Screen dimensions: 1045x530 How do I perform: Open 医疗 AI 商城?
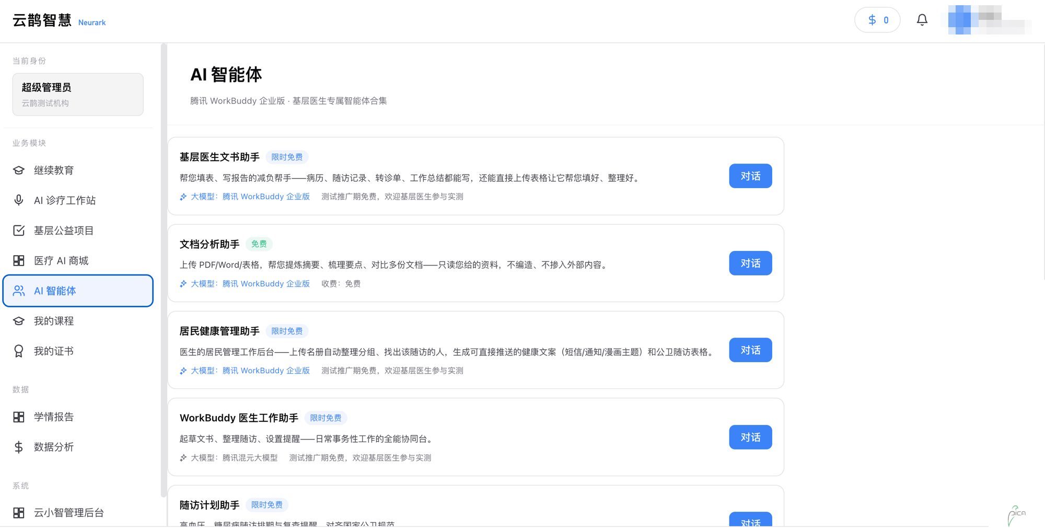tap(78, 261)
